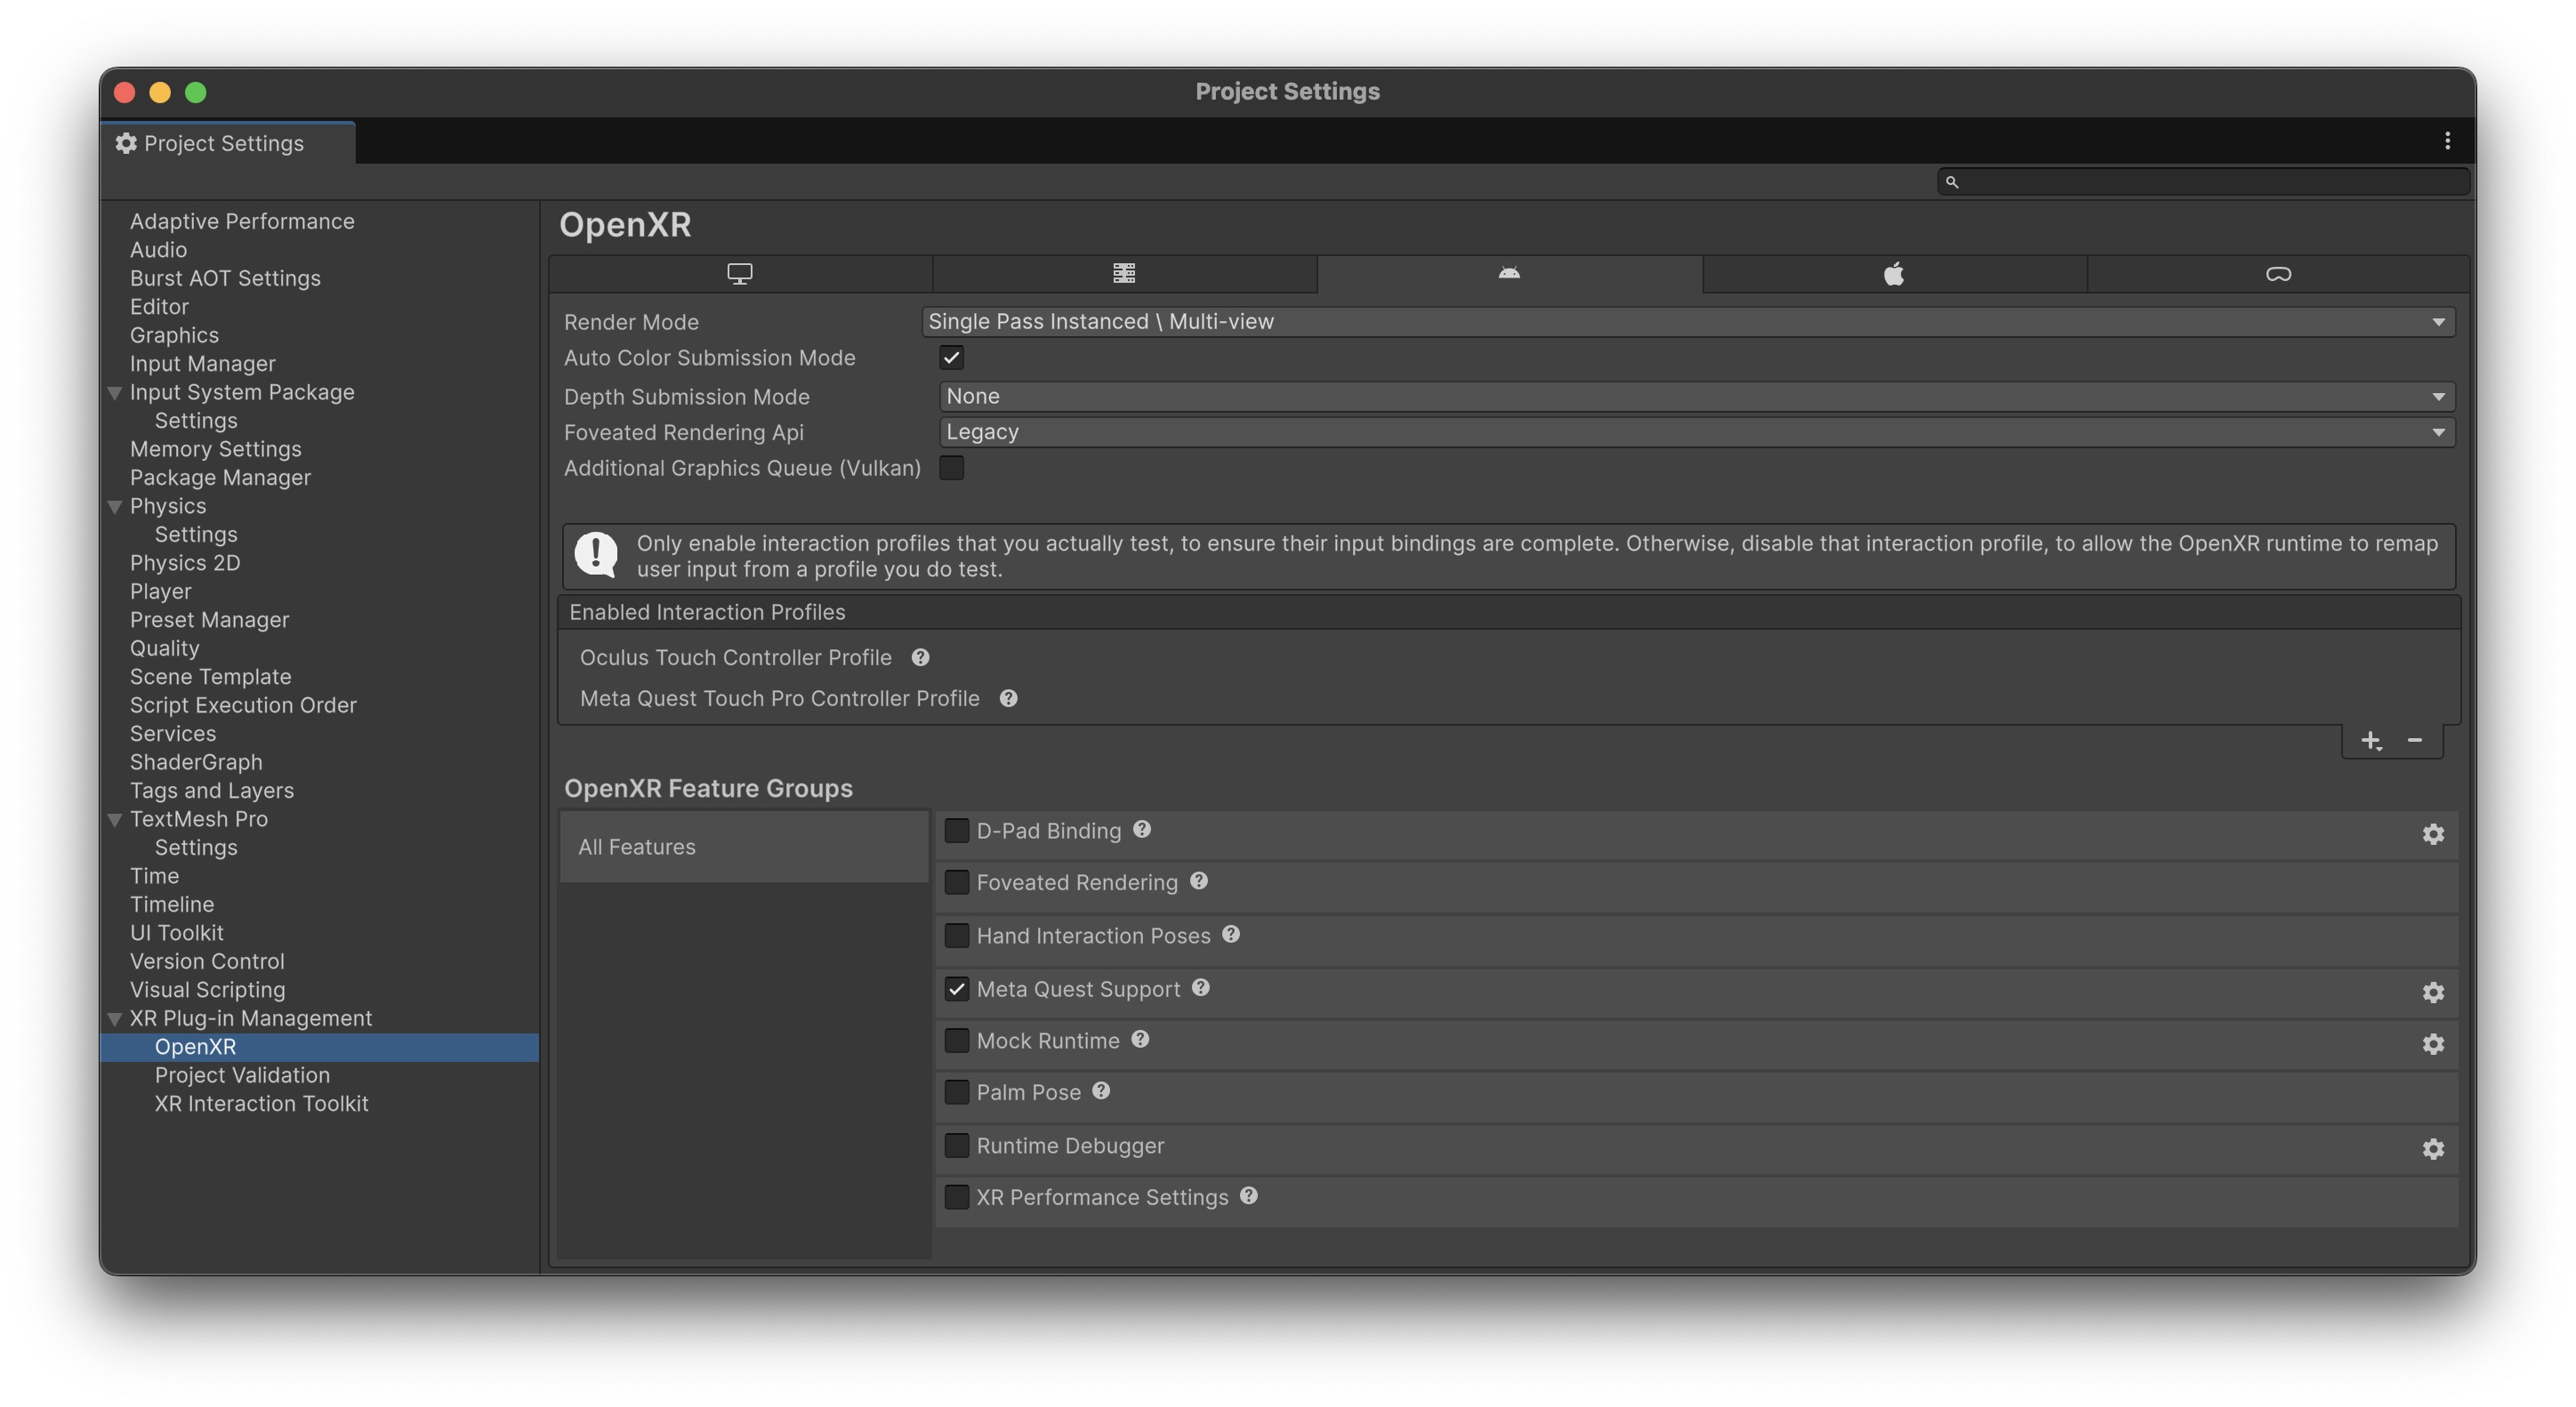Viewport: 2576px width, 1407px height.
Task: Switch to the desktop standalone platform tab
Action: point(739,273)
